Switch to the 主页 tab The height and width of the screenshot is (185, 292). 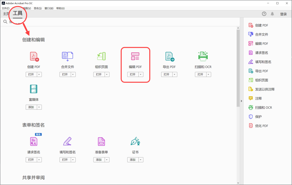(x=6, y=14)
